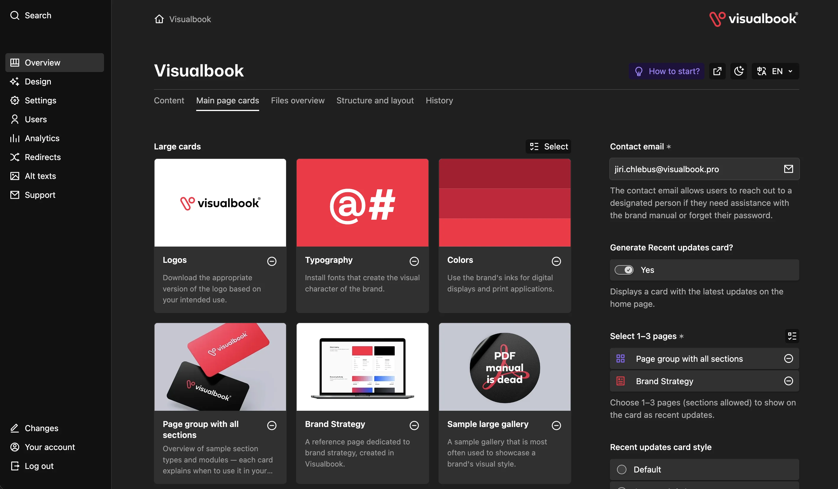This screenshot has width=838, height=489.
Task: Select the Main page cards tab
Action: [228, 100]
